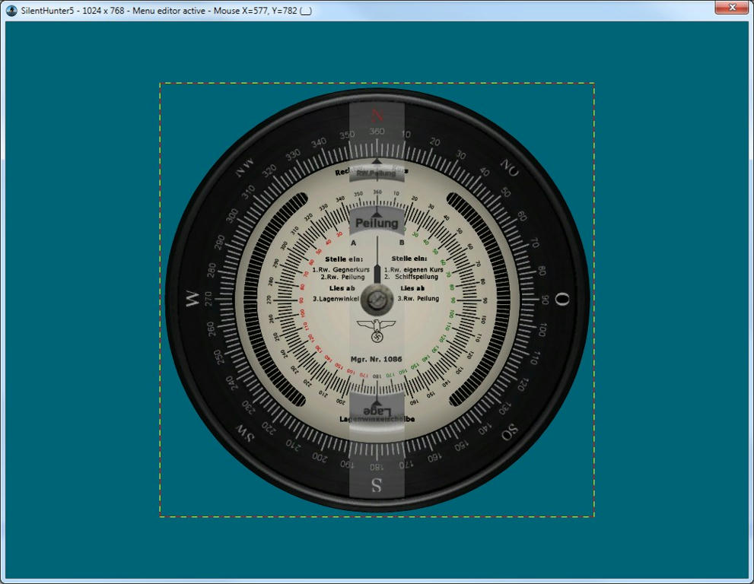Viewport: 754px width, 584px height.
Task: Click the Rw.Peilung label tab on outer pointer
Action: tap(377, 173)
